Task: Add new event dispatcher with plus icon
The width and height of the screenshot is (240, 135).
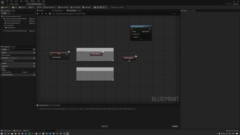Action: [34, 75]
